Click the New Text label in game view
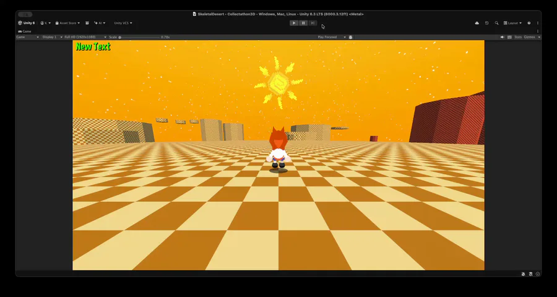 93,46
